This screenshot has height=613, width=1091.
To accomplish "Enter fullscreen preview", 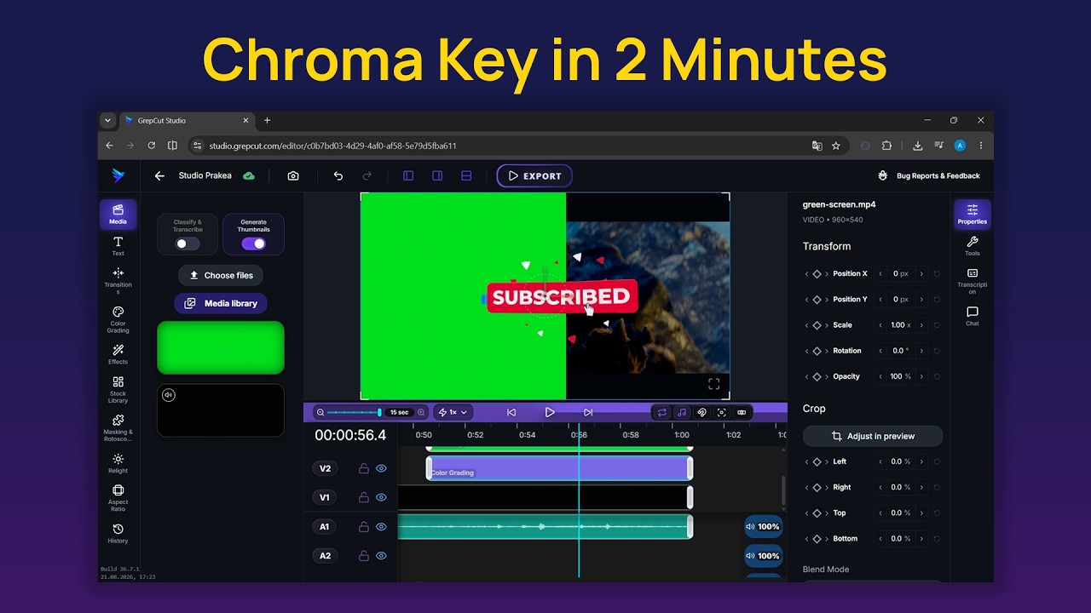I will pos(714,384).
